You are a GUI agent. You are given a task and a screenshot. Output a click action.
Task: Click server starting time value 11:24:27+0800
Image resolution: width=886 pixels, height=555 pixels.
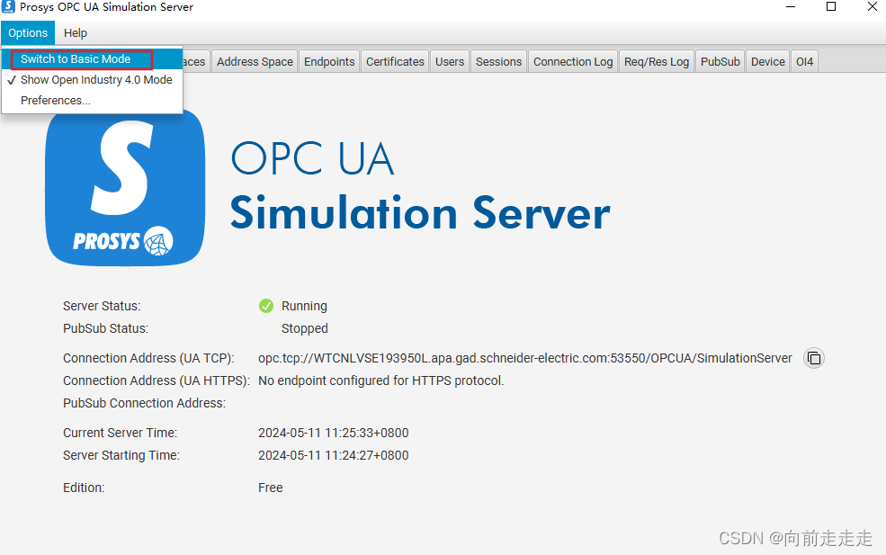coord(334,455)
